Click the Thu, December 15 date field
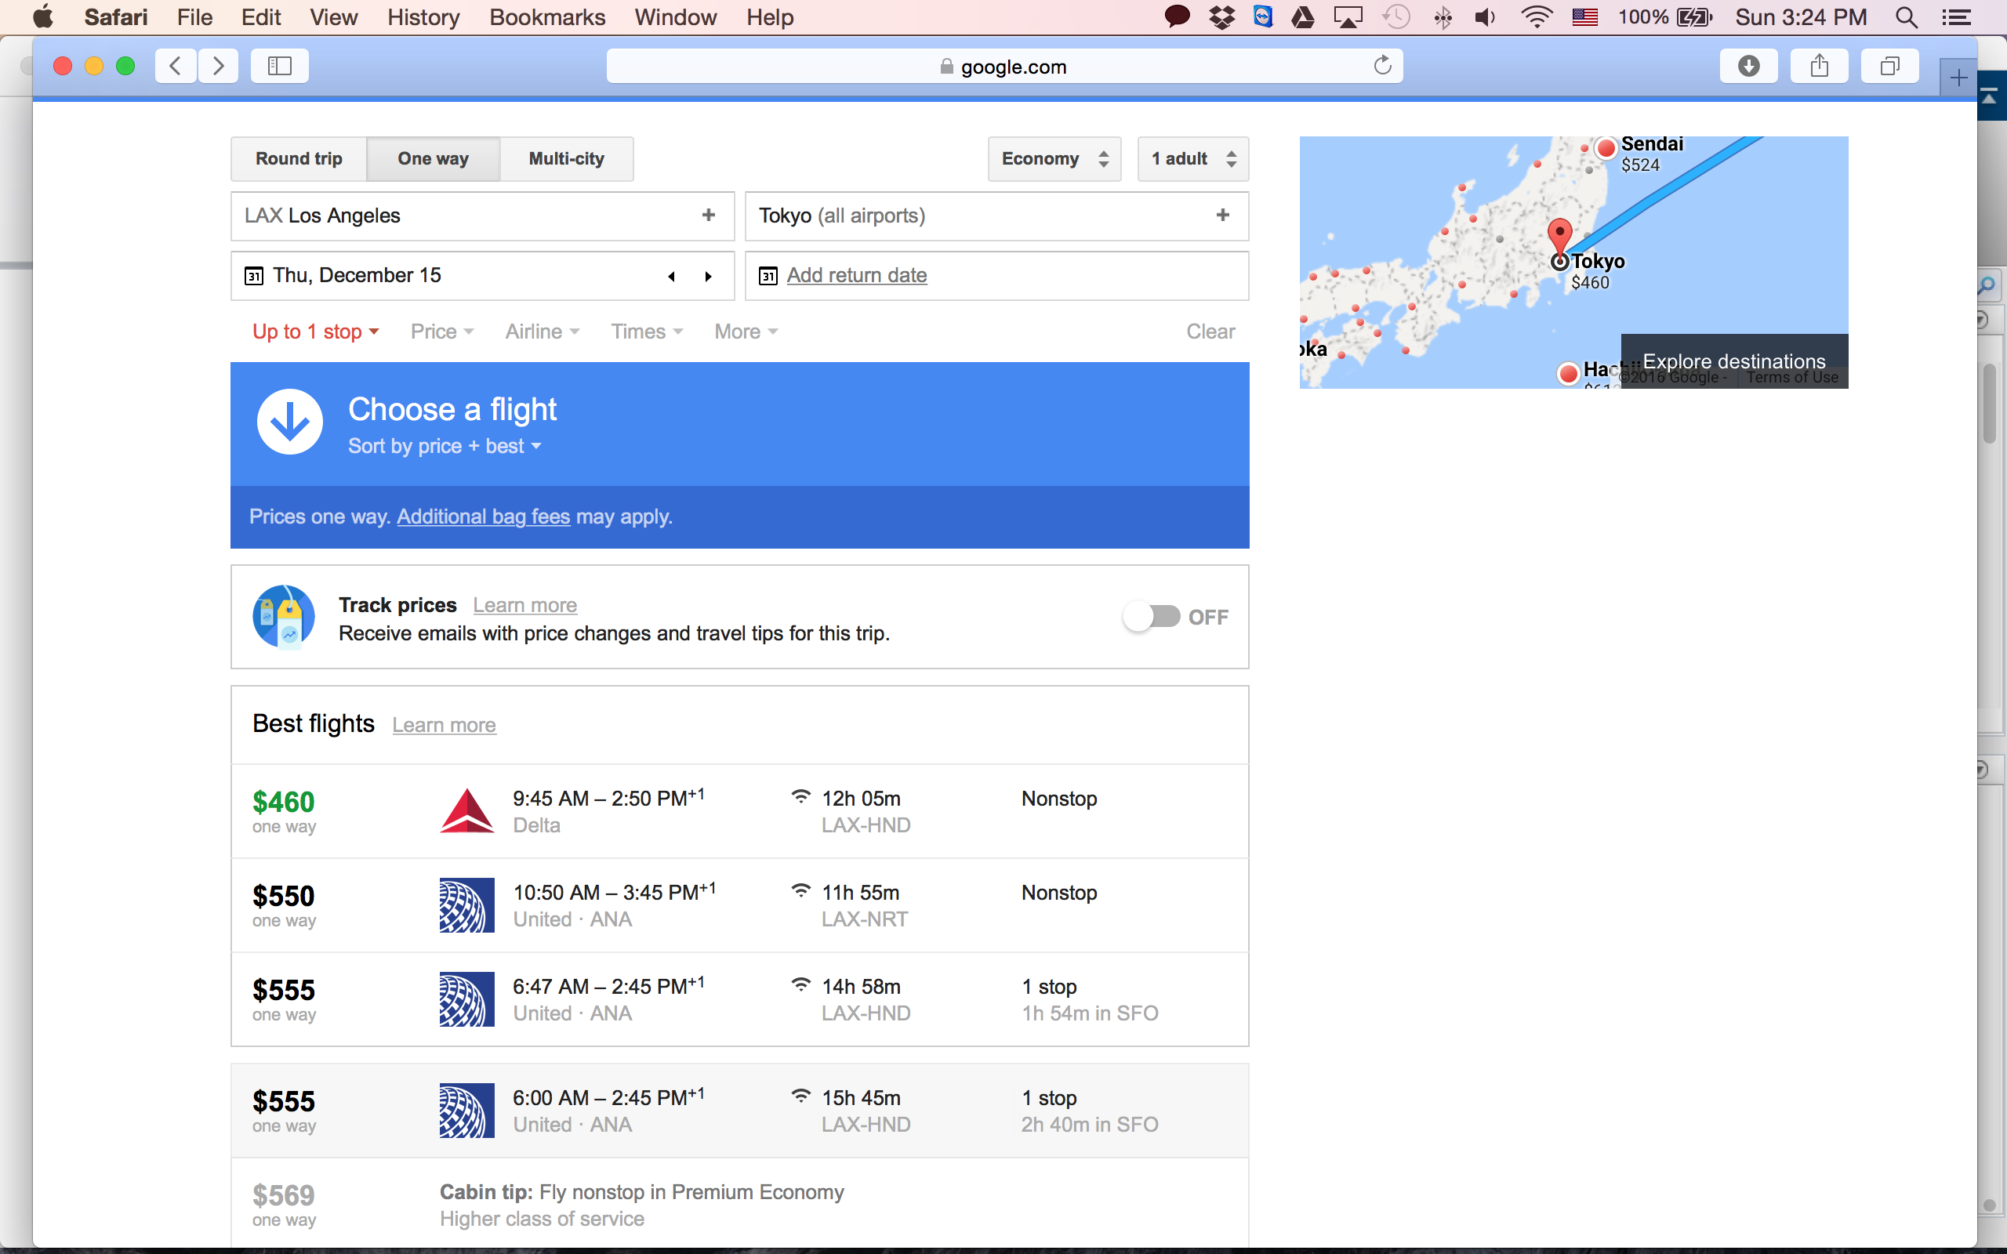The height and width of the screenshot is (1254, 2007). (x=483, y=275)
